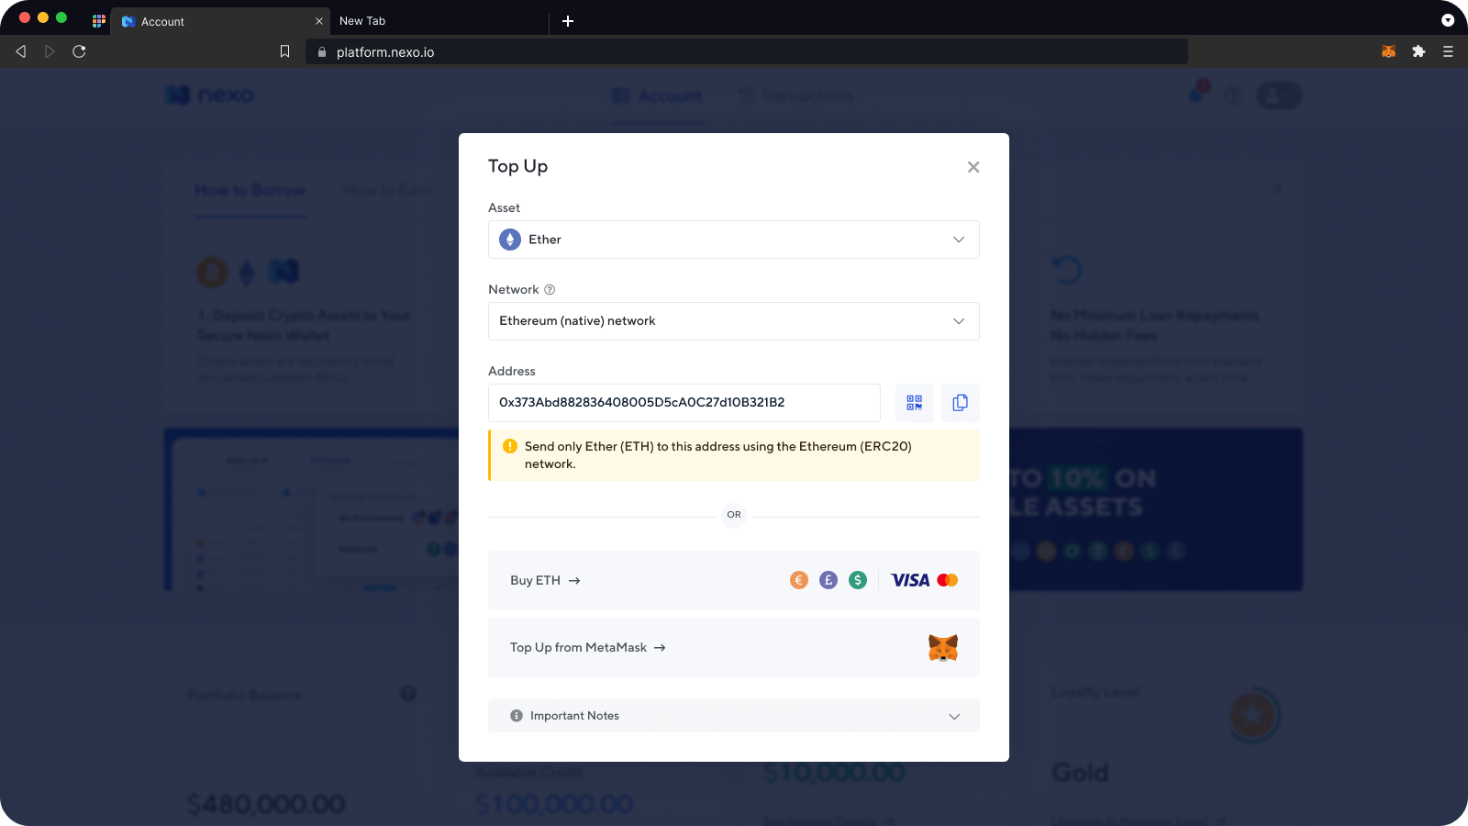Switch to the Account browser tab
Image resolution: width=1468 pixels, height=826 pixels.
click(220, 21)
